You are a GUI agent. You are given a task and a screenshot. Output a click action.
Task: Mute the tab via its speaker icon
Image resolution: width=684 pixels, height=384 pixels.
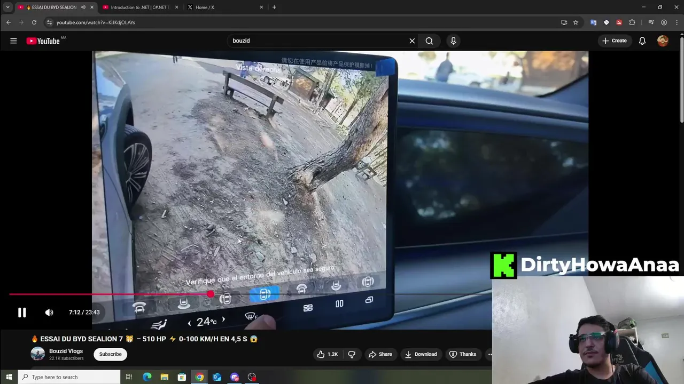pos(83,7)
